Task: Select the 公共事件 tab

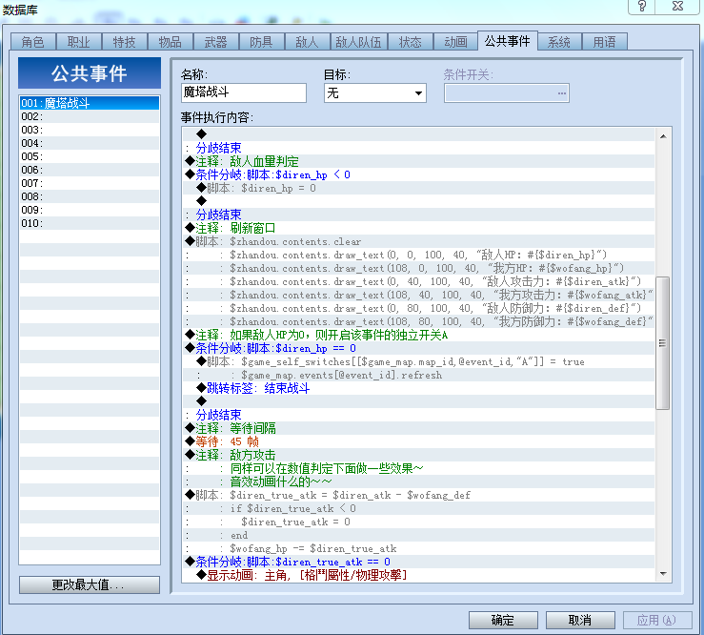Action: pos(508,41)
